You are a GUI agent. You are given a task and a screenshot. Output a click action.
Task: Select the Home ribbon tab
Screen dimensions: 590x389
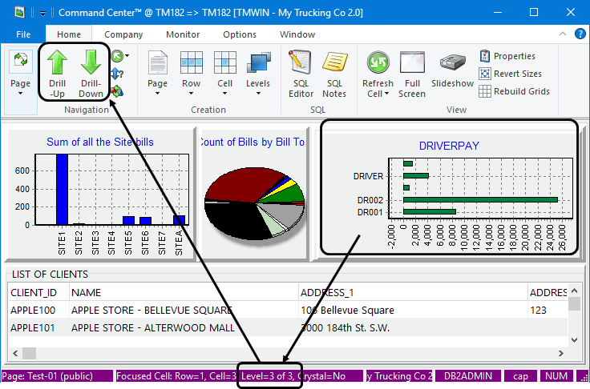coord(69,34)
